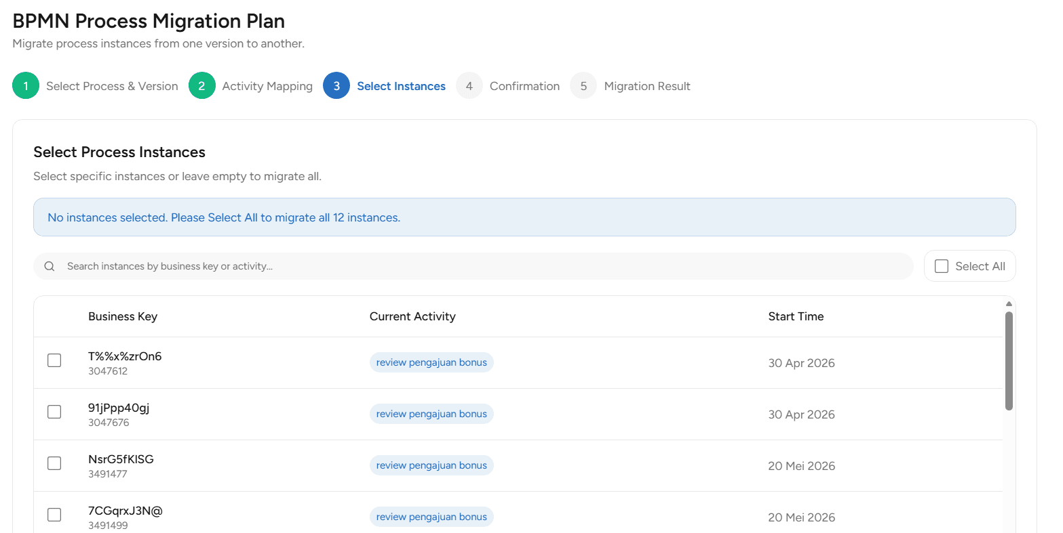Select the NsrG5fKISG instance checkbox

pos(54,463)
